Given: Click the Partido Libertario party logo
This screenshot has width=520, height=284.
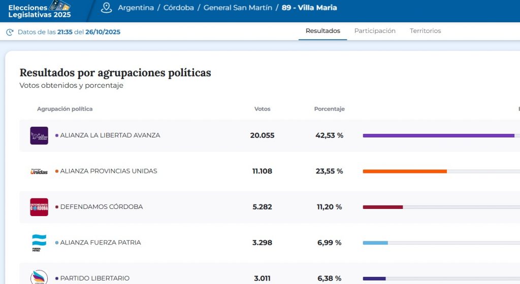Looking at the screenshot, I should click(x=39, y=277).
